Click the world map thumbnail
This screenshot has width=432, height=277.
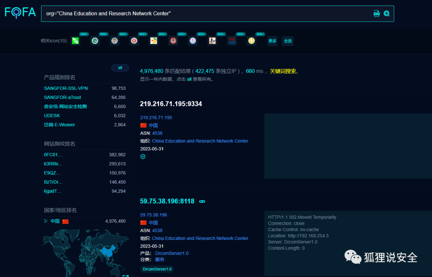85,253
